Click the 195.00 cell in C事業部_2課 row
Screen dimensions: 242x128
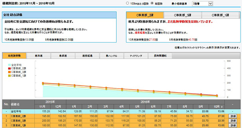(43, 116)
